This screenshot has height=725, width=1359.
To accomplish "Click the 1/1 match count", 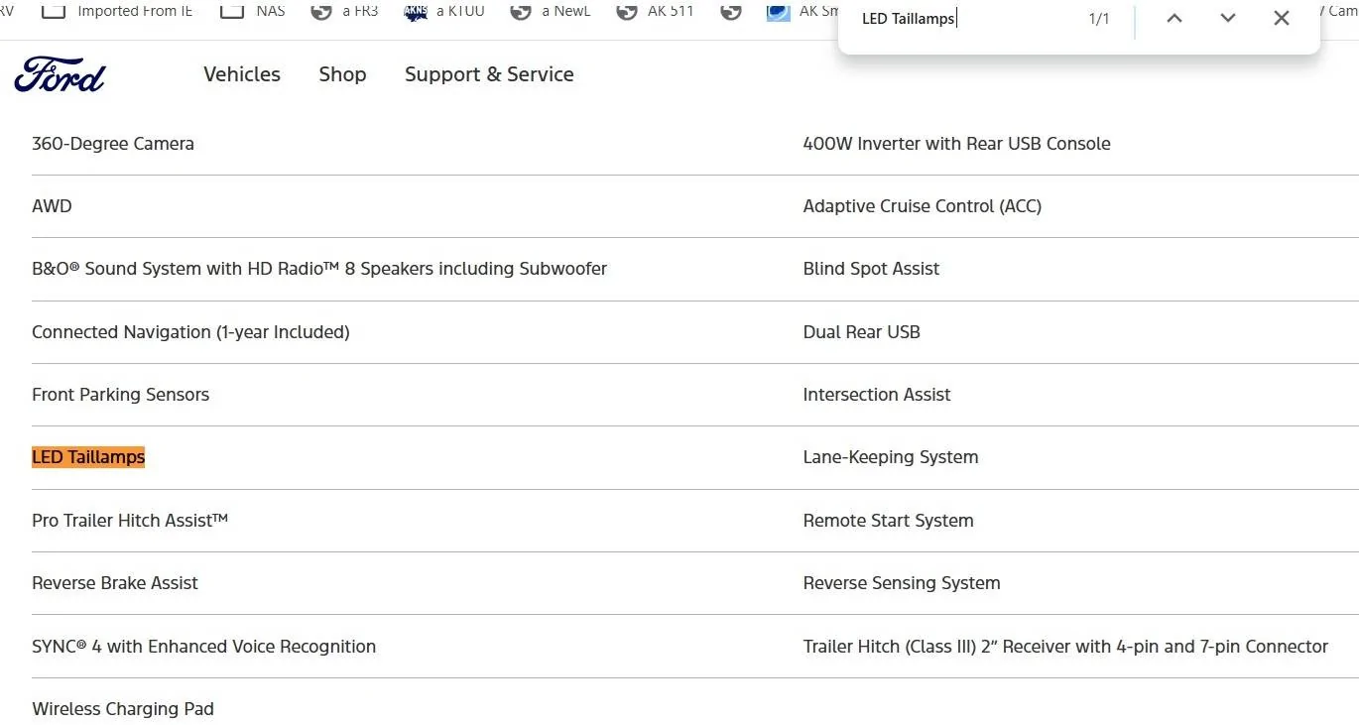I will pyautogui.click(x=1099, y=19).
